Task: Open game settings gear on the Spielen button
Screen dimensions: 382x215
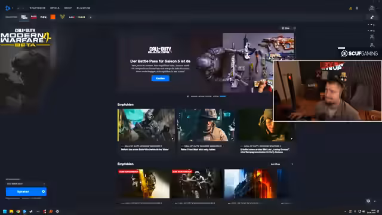Action: click(x=44, y=192)
